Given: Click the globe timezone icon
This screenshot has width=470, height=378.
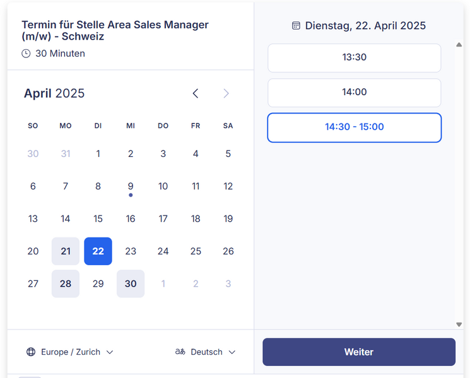Looking at the screenshot, I should tap(31, 352).
